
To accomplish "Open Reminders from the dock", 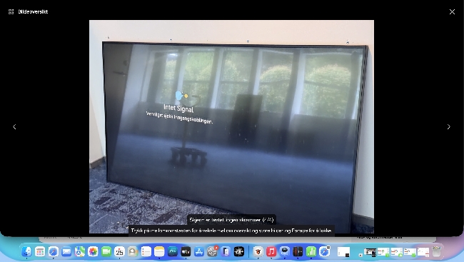I will (x=146, y=251).
